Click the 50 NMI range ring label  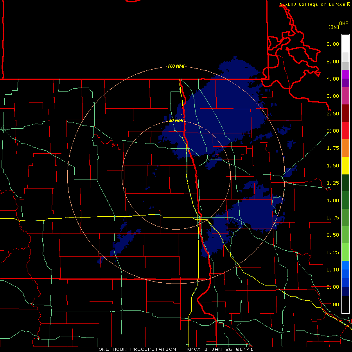176,120
